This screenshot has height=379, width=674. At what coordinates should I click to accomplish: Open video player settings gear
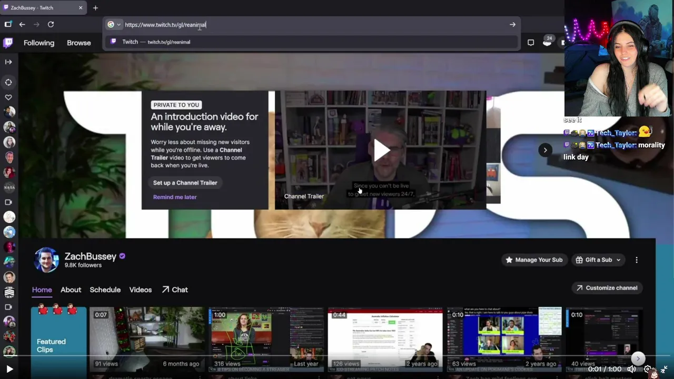click(x=648, y=370)
